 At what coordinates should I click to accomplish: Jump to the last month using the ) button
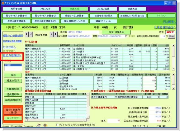coord(55,34)
